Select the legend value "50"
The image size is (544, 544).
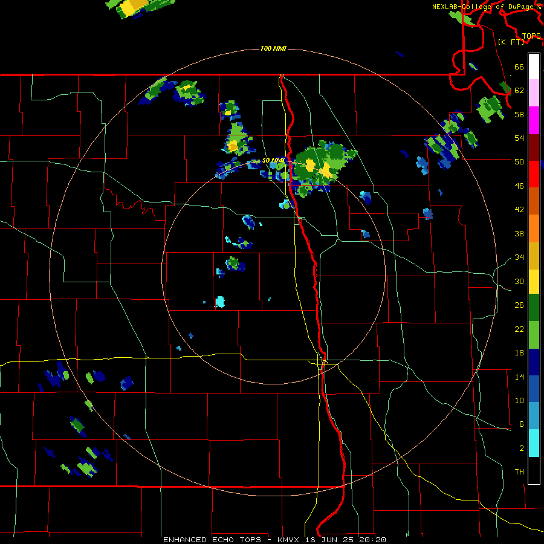pyautogui.click(x=519, y=162)
